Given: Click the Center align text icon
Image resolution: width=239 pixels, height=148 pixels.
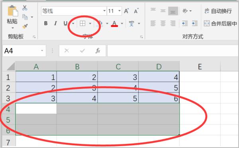Looking at the screenshot, I should (163, 24).
